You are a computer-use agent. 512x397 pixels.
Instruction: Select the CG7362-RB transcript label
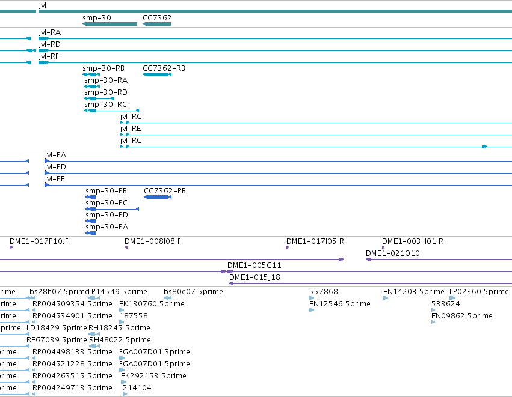(x=164, y=68)
